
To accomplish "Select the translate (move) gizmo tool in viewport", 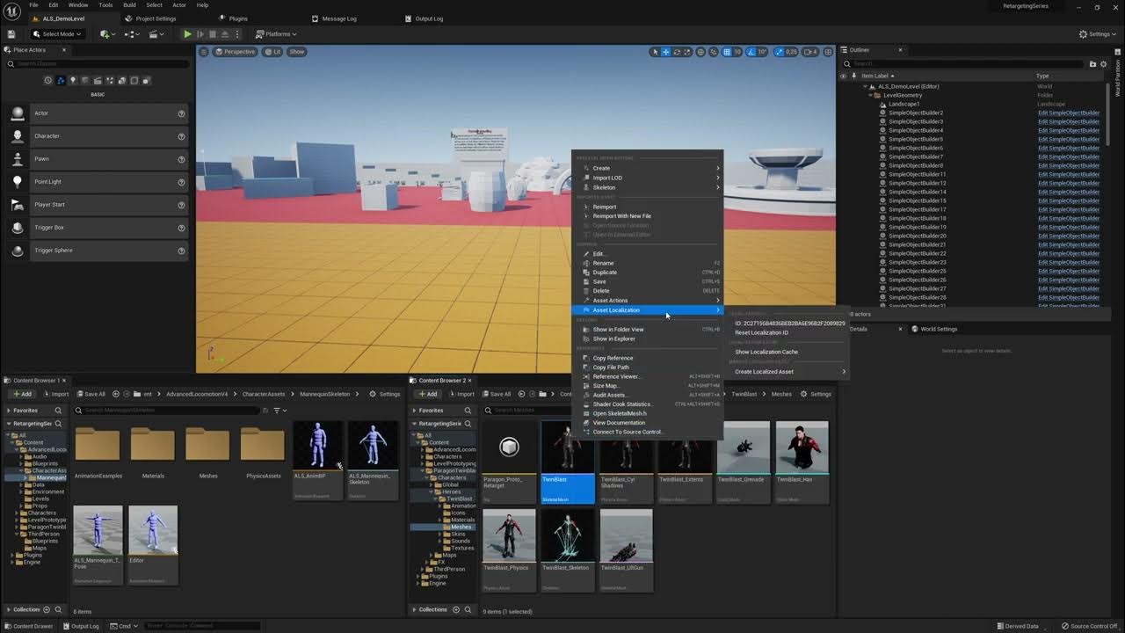I will 665,52.
